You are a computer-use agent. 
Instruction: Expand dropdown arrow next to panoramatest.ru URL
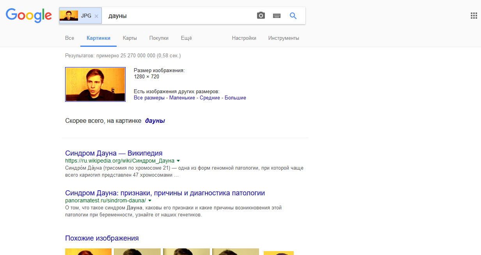(150, 200)
